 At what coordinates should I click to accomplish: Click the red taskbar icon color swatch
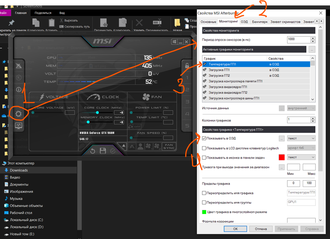point(282,157)
